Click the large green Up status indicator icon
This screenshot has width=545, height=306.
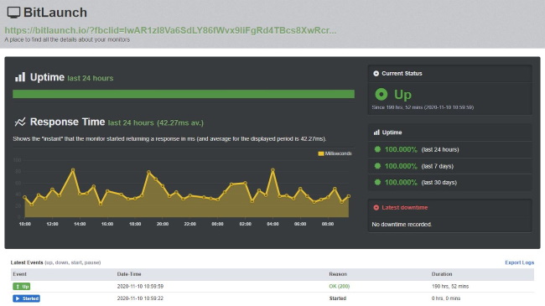click(381, 94)
